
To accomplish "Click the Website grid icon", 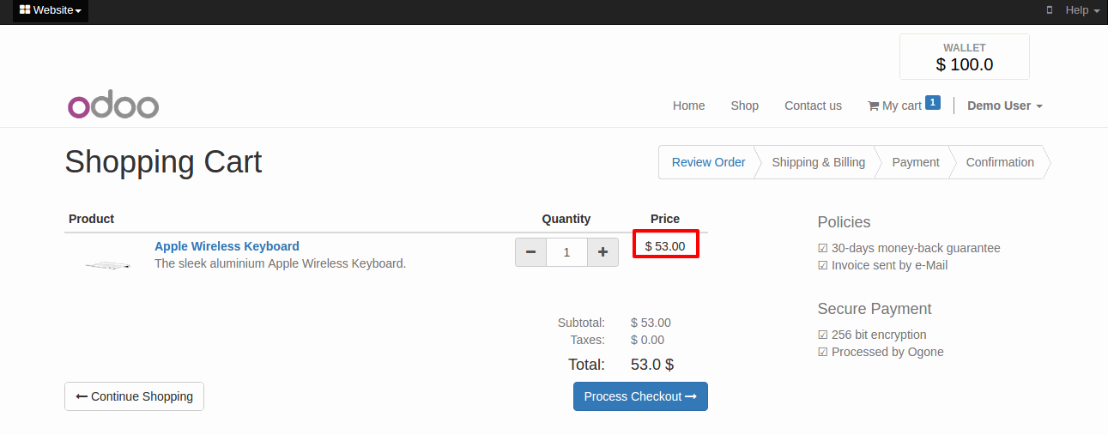I will 25,10.
